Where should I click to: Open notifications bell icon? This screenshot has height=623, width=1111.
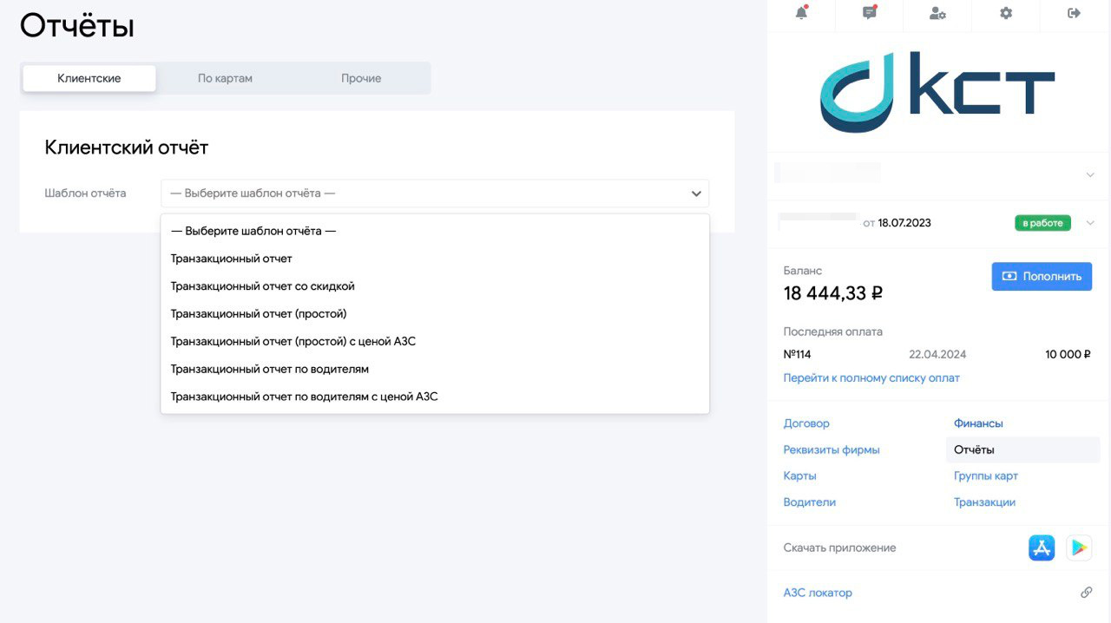click(x=801, y=13)
